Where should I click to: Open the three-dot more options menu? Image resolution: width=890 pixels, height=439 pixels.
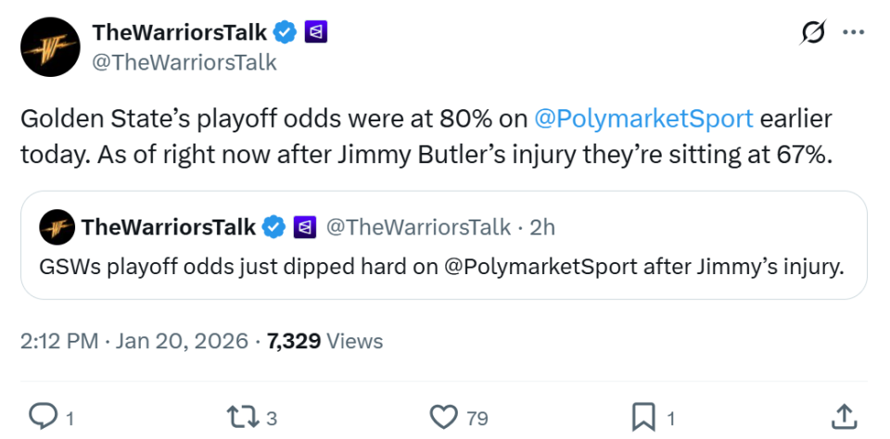(852, 33)
